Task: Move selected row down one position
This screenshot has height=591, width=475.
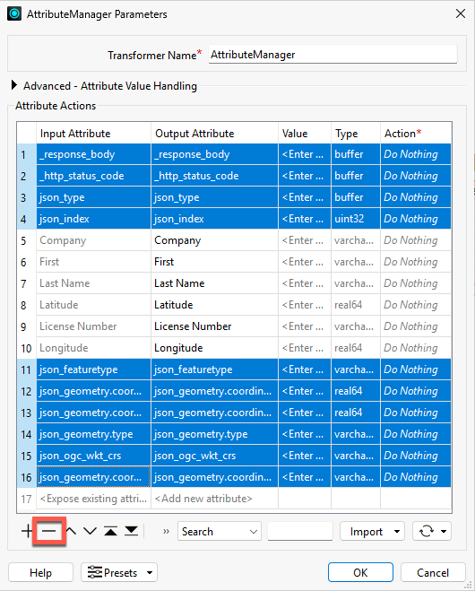Action: point(90,532)
